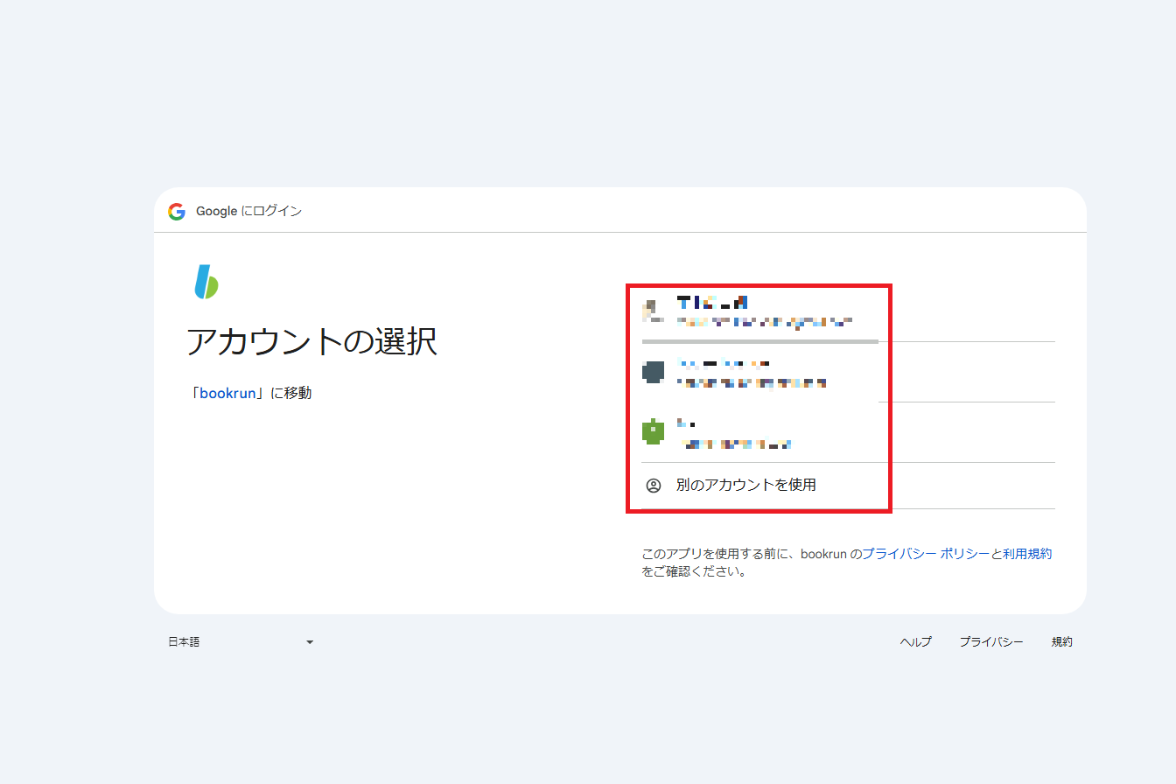Click 規約 in the footer
This screenshot has height=784, width=1176.
[1061, 642]
